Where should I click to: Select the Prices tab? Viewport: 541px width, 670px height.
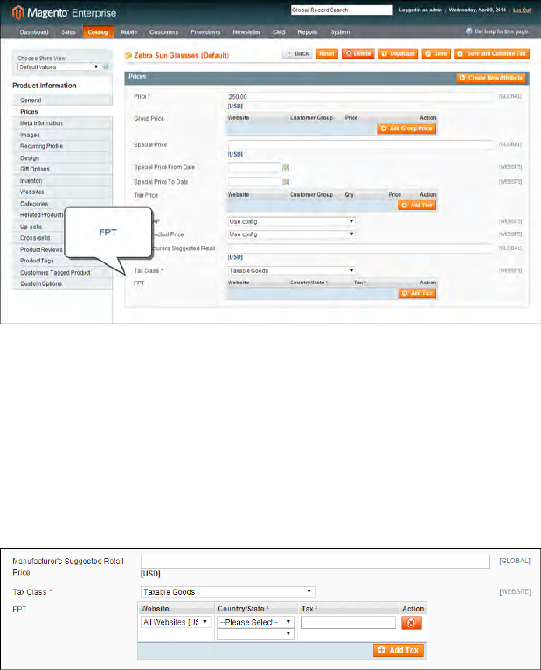(62, 112)
